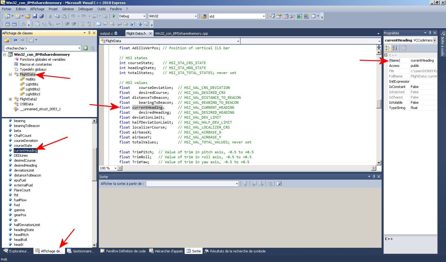Open the Fichier menu

tap(7, 9)
